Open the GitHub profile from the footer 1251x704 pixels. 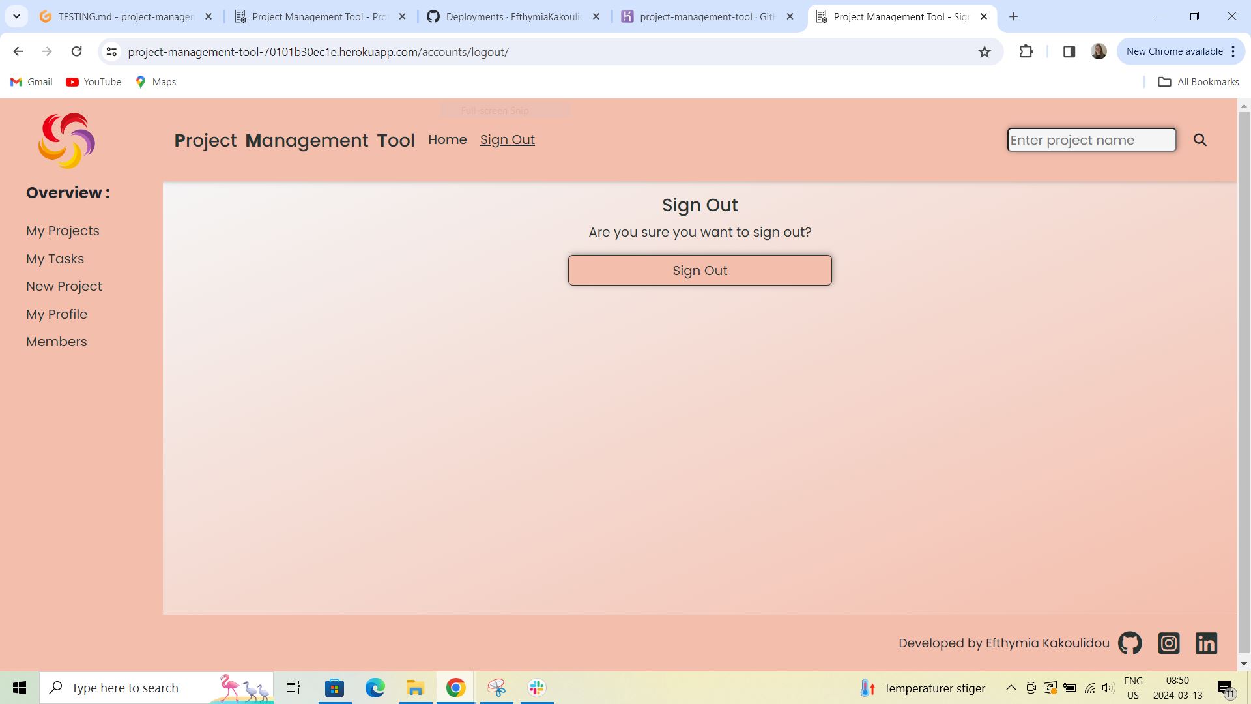1129,643
